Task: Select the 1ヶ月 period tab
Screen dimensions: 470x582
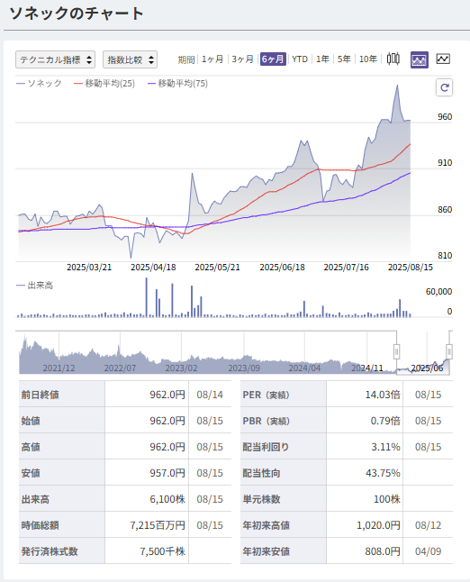Action: (212, 59)
